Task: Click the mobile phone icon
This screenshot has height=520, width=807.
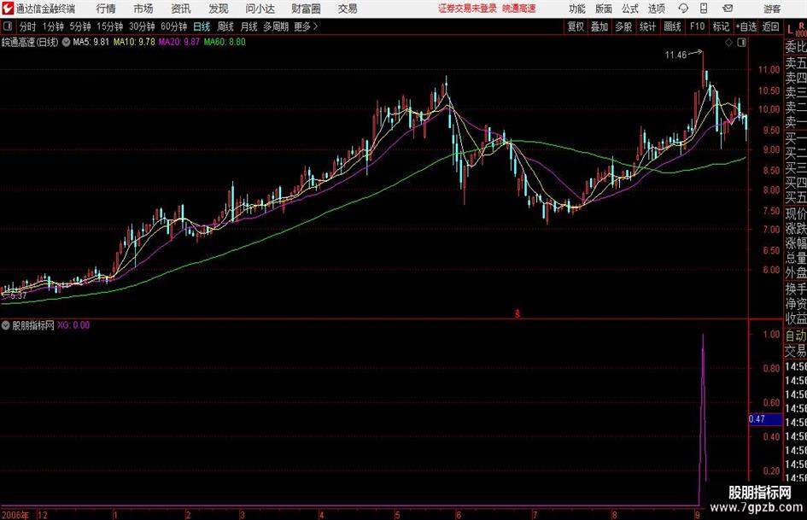Action: (x=704, y=9)
